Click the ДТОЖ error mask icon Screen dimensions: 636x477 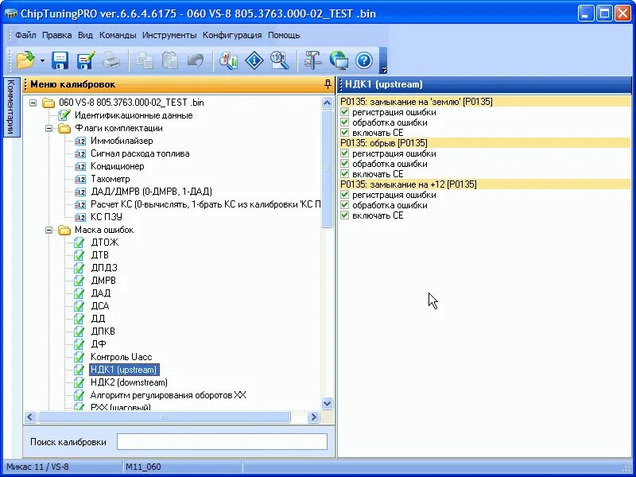pyautogui.click(x=79, y=242)
